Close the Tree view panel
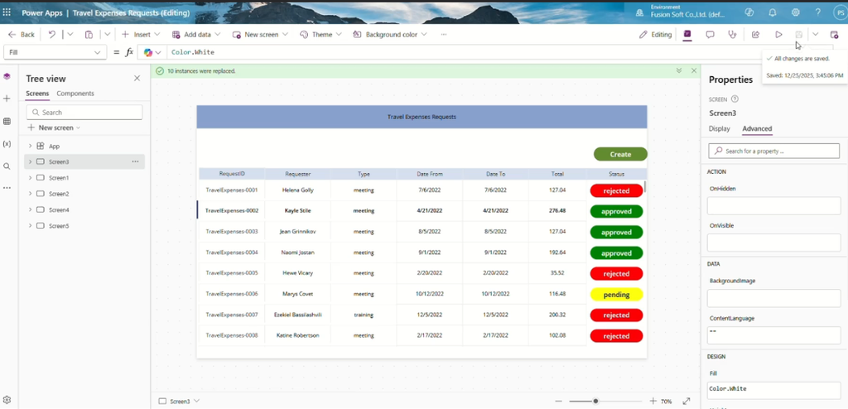The height and width of the screenshot is (409, 848). click(x=137, y=79)
